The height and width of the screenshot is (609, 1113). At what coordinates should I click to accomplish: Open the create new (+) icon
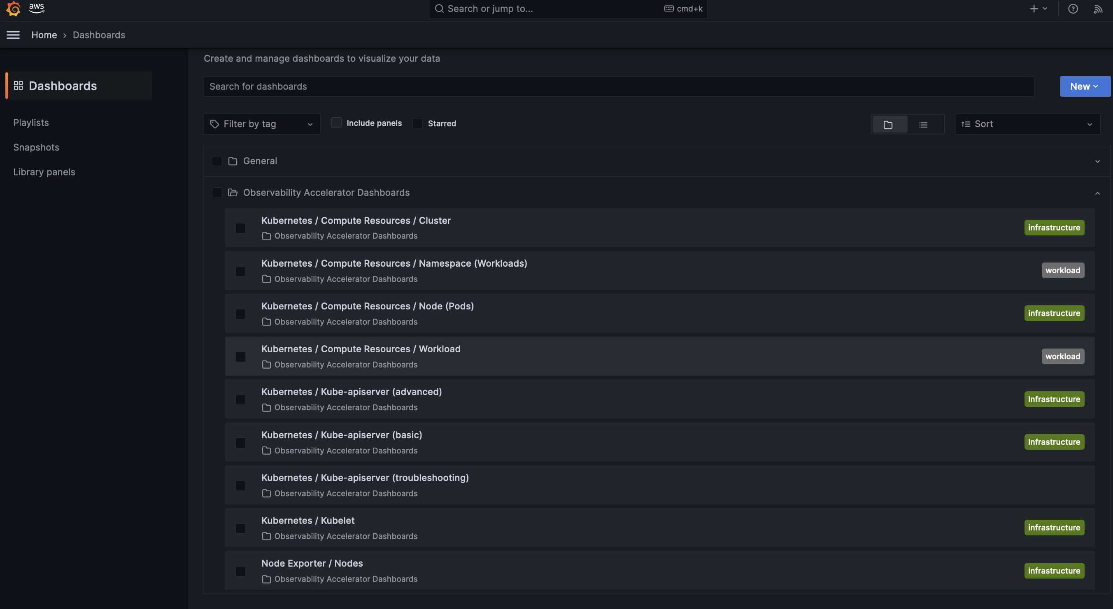pyautogui.click(x=1034, y=9)
